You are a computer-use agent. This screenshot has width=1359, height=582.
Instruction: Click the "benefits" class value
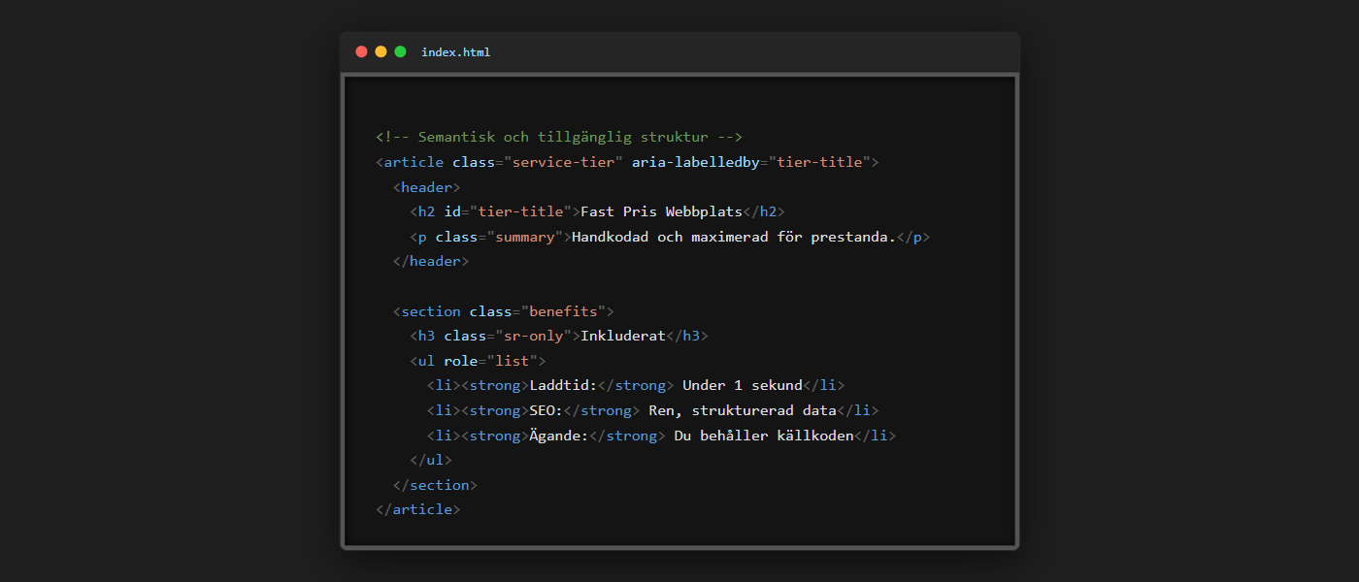click(x=563, y=311)
